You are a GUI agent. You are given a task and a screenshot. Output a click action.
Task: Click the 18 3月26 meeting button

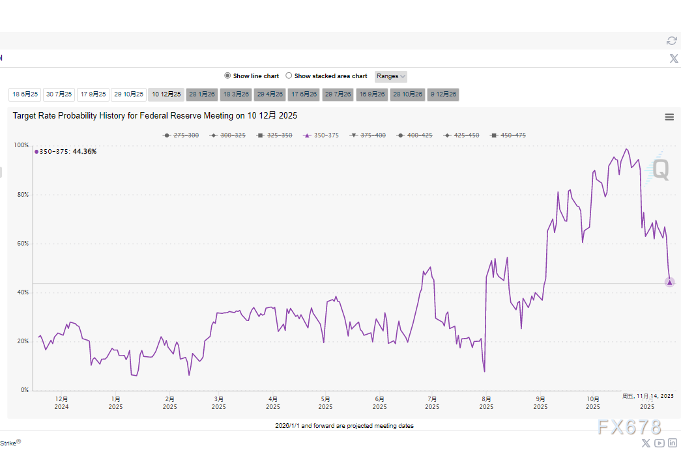(236, 94)
